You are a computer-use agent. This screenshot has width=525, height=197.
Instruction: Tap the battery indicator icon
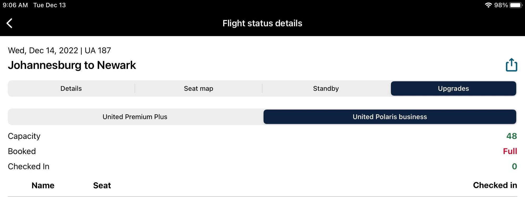click(x=516, y=5)
